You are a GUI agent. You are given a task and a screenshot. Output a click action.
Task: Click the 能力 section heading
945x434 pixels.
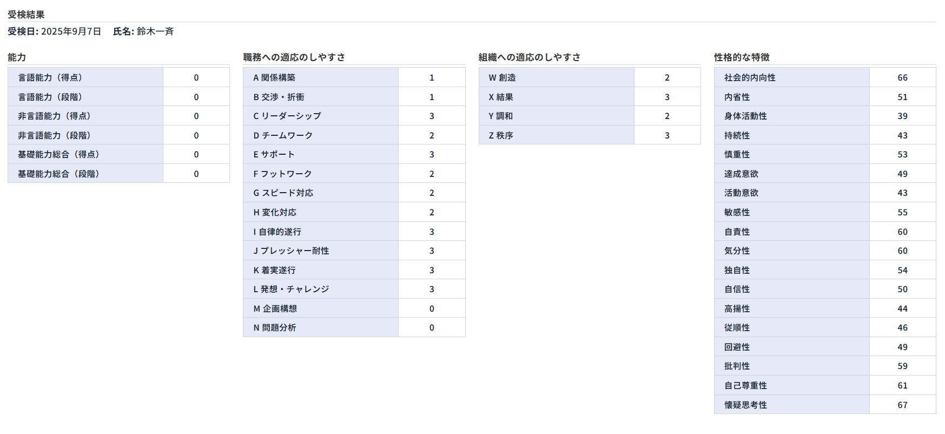click(x=17, y=57)
